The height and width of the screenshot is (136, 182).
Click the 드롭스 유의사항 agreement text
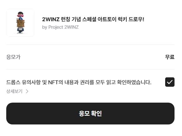point(79,82)
